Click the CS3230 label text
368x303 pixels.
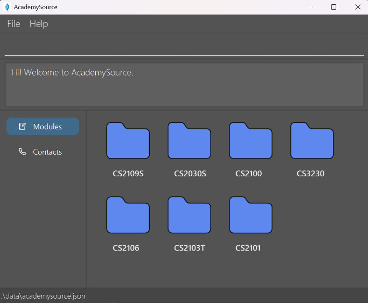310,173
